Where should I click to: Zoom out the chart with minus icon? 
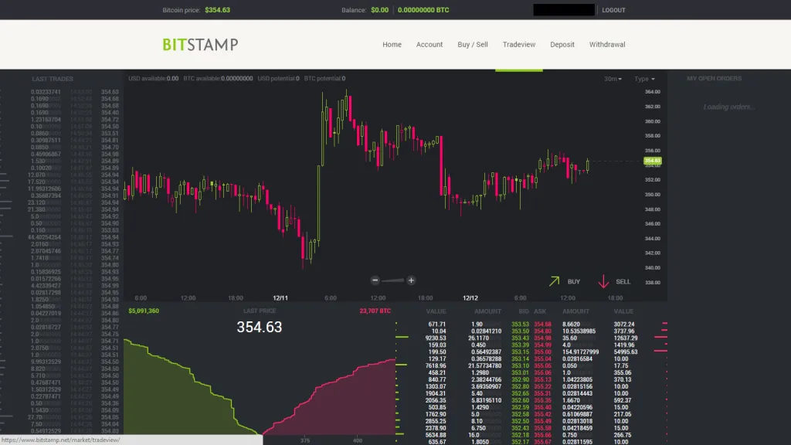tap(375, 280)
